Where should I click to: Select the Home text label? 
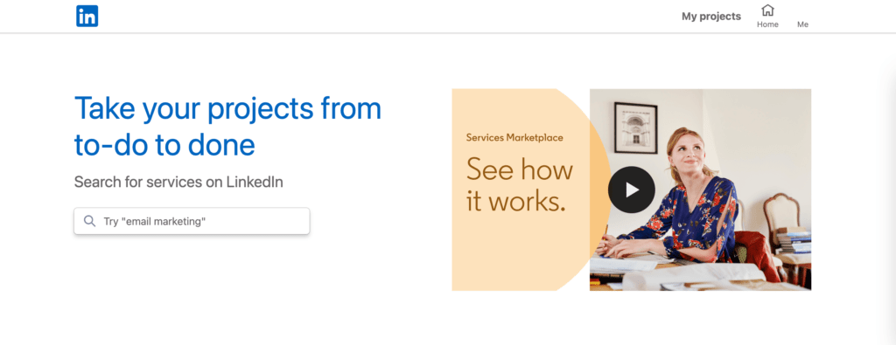point(767,24)
